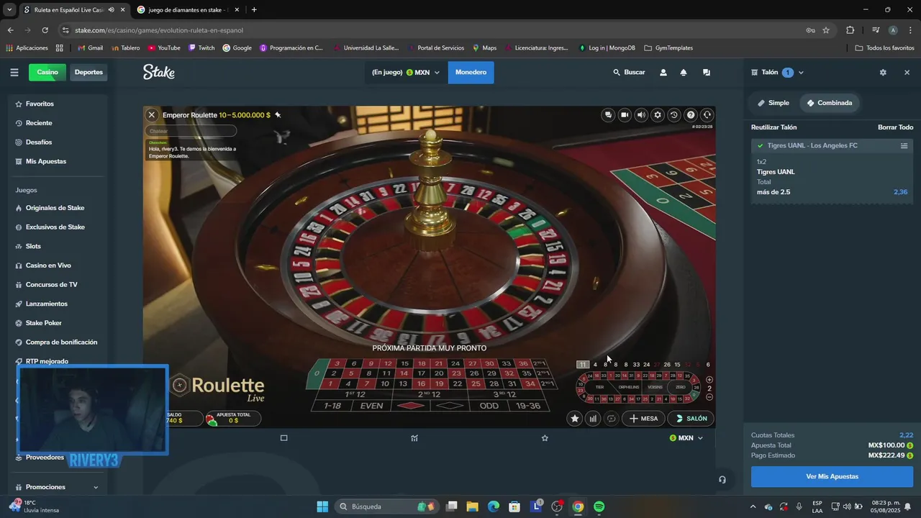Switch to the Deportes tab
Image resolution: width=921 pixels, height=518 pixels.
tap(89, 72)
